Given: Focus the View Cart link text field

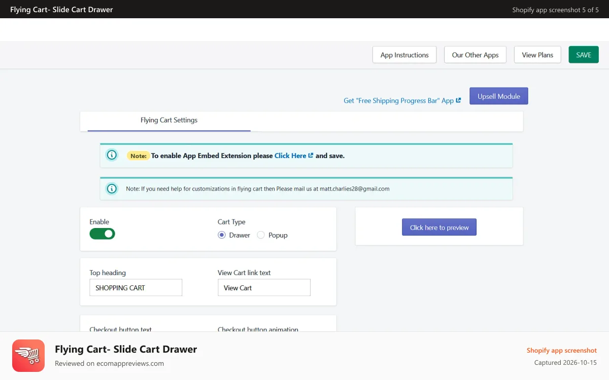Looking at the screenshot, I should 264,288.
